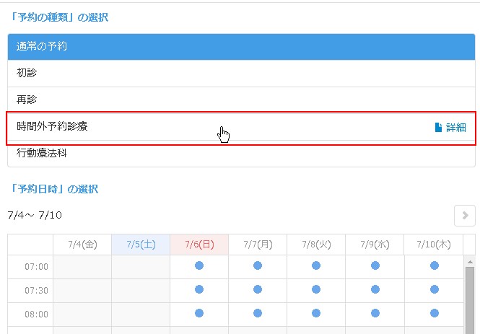
Task: Click the 7/10(木) column header
Action: pyautogui.click(x=434, y=245)
